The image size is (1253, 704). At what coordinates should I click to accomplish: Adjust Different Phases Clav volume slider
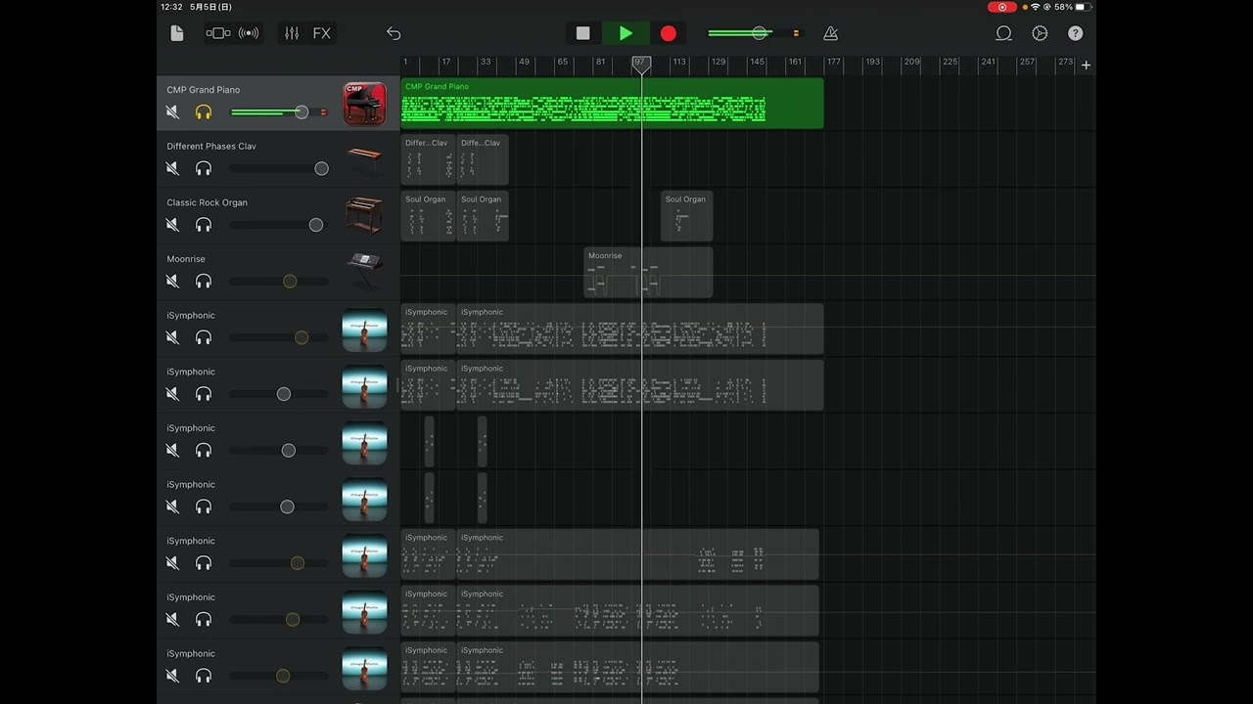tap(279, 169)
